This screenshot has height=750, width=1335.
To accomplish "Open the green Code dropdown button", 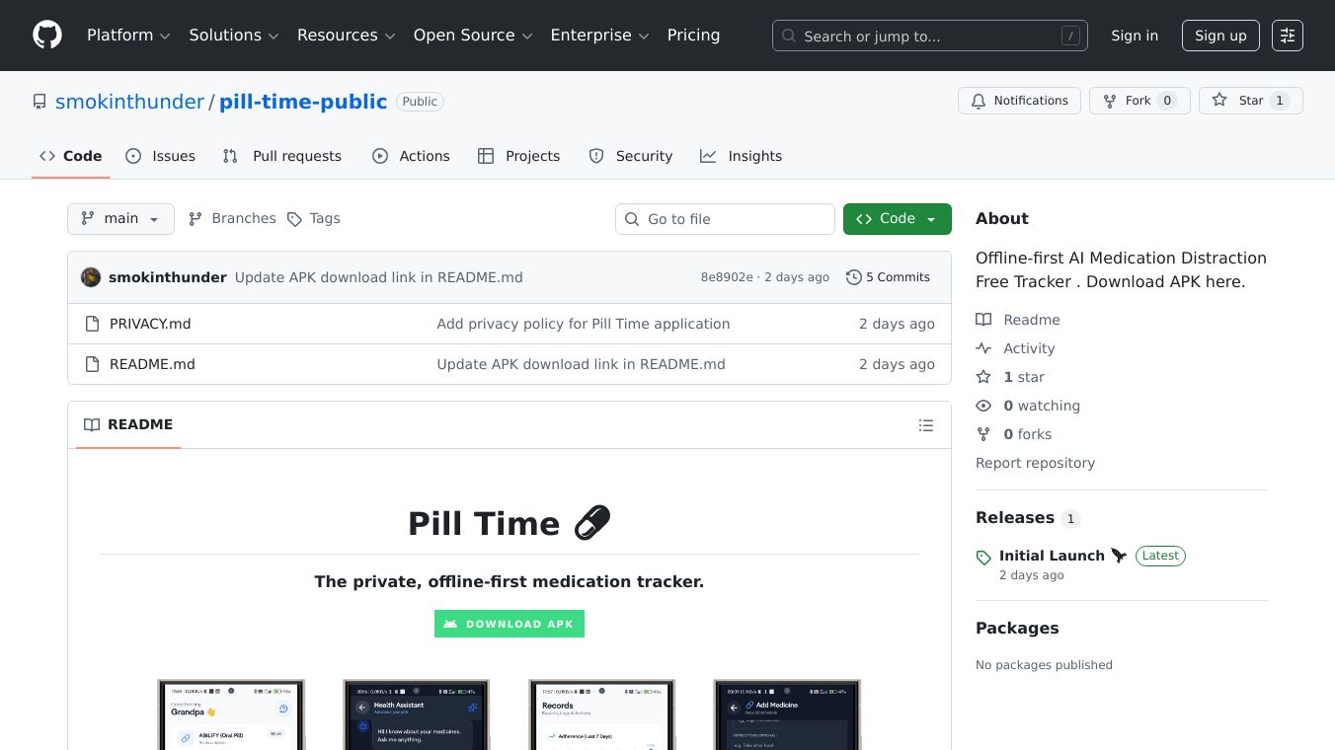I will coord(898,219).
